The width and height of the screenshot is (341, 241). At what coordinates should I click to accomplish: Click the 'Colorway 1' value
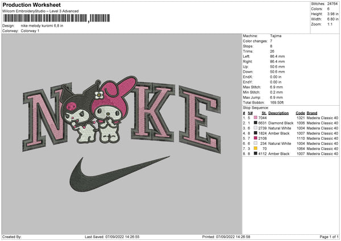[30, 31]
